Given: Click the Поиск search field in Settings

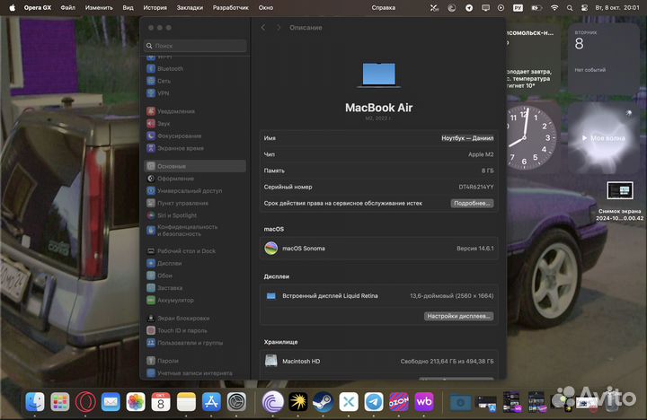Looking at the screenshot, I should [195, 46].
